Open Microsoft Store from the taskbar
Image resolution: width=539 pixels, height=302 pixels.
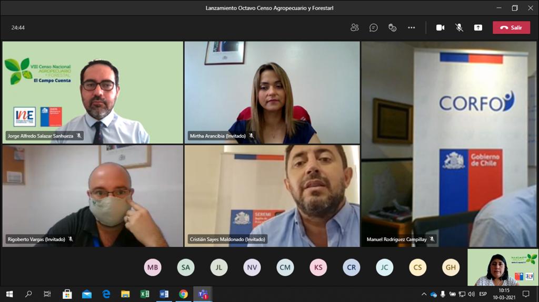(x=67, y=294)
